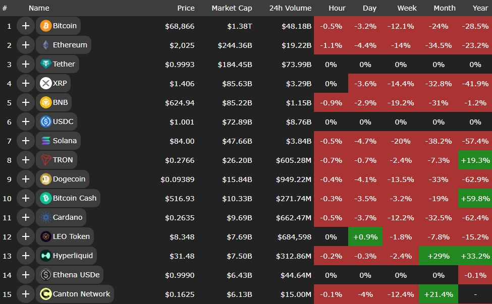Toggle the plus button beside TRON
492x304 pixels.
pyautogui.click(x=25, y=160)
